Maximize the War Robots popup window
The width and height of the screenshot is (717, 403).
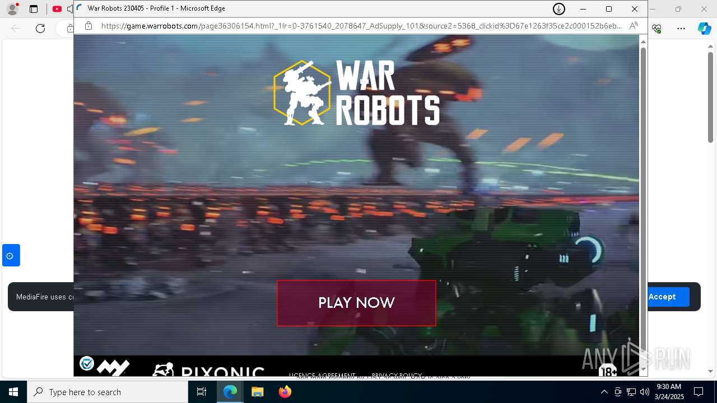(x=609, y=9)
